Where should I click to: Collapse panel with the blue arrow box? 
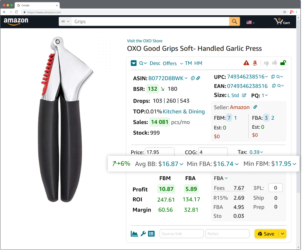(x=134, y=63)
